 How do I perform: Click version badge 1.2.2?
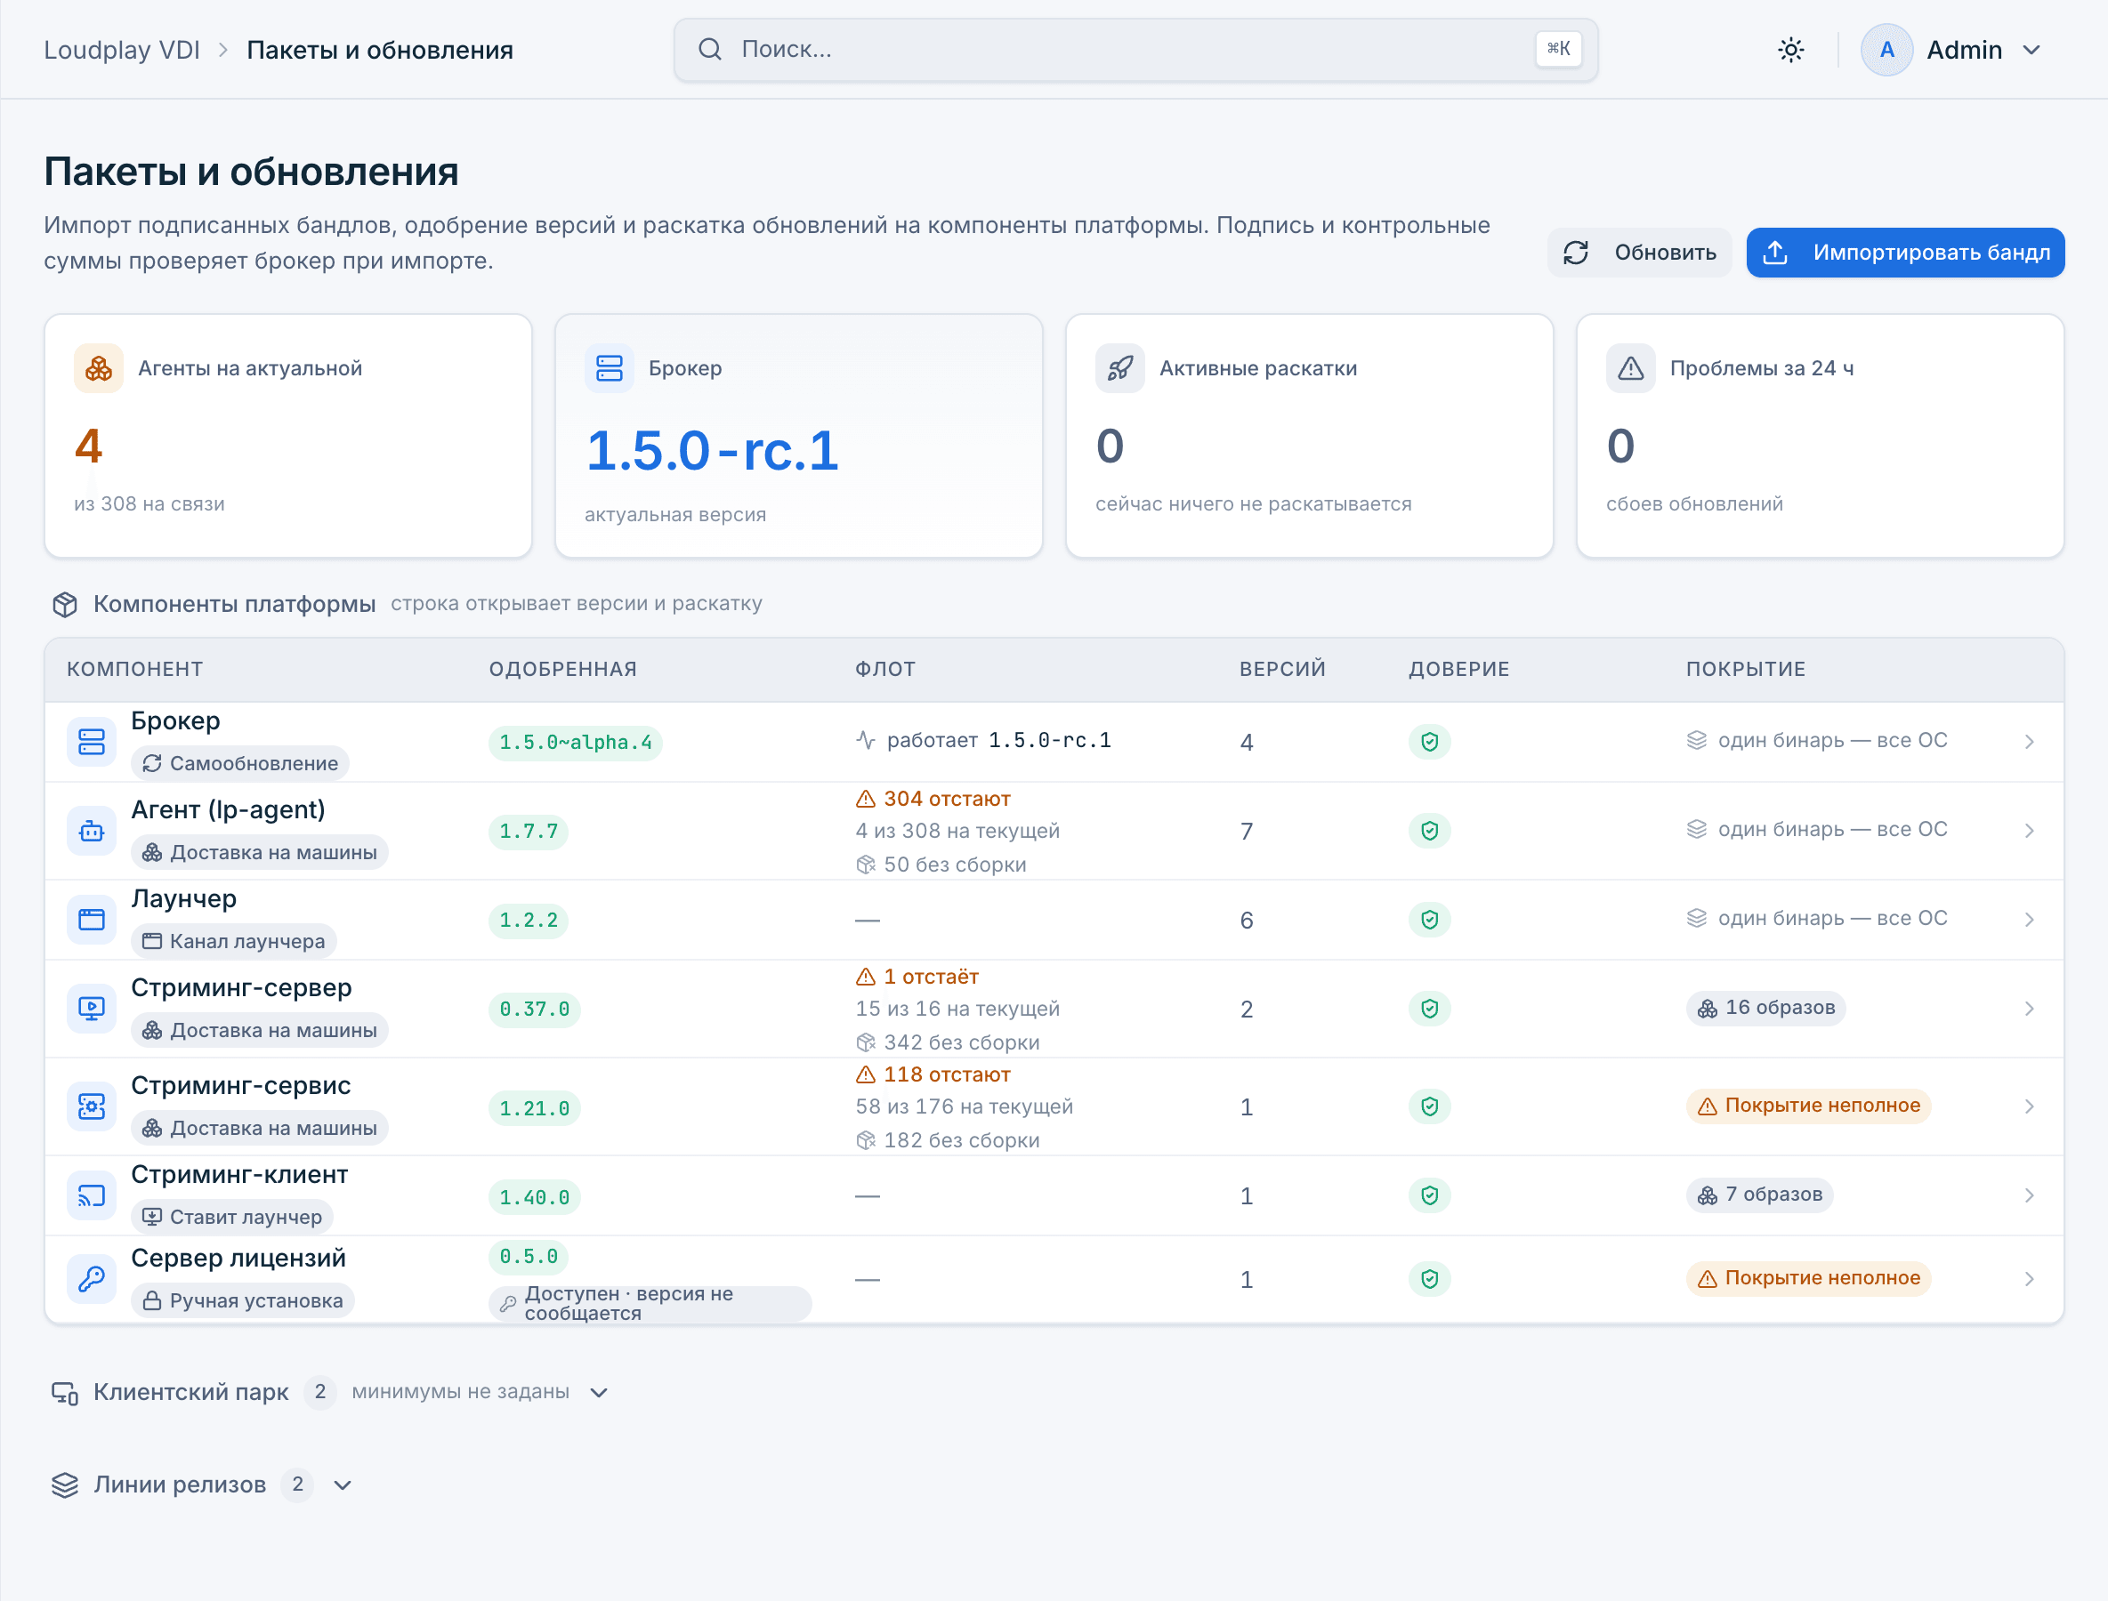click(529, 920)
